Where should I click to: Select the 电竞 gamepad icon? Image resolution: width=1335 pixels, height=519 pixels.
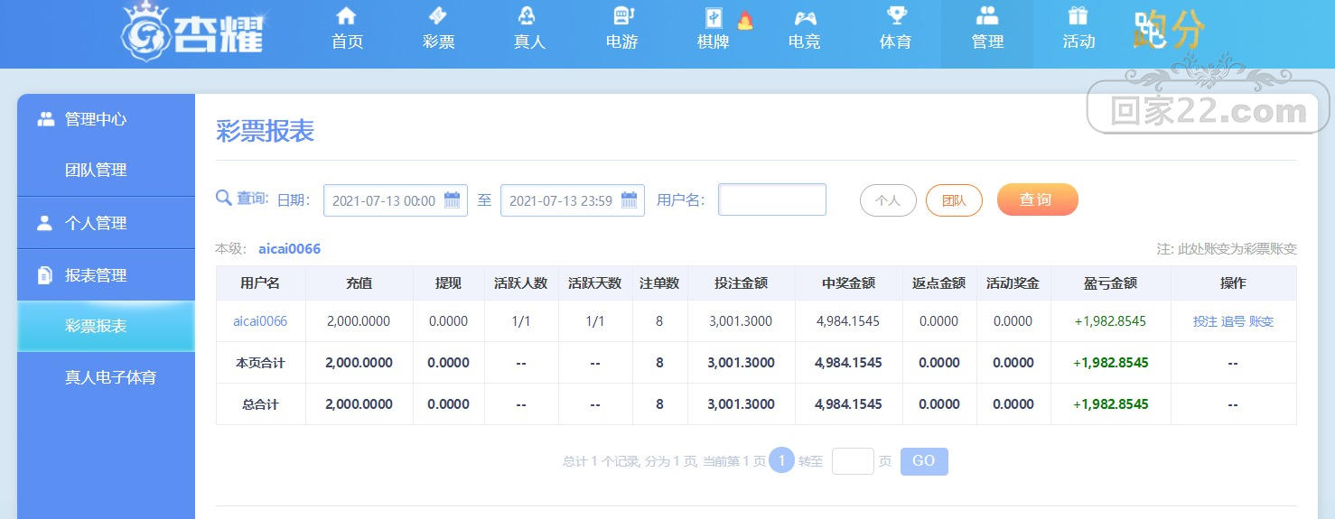[x=804, y=17]
